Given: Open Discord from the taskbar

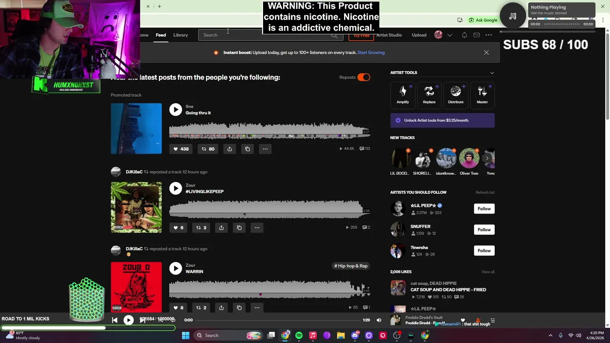Looking at the screenshot, I should coord(355,335).
